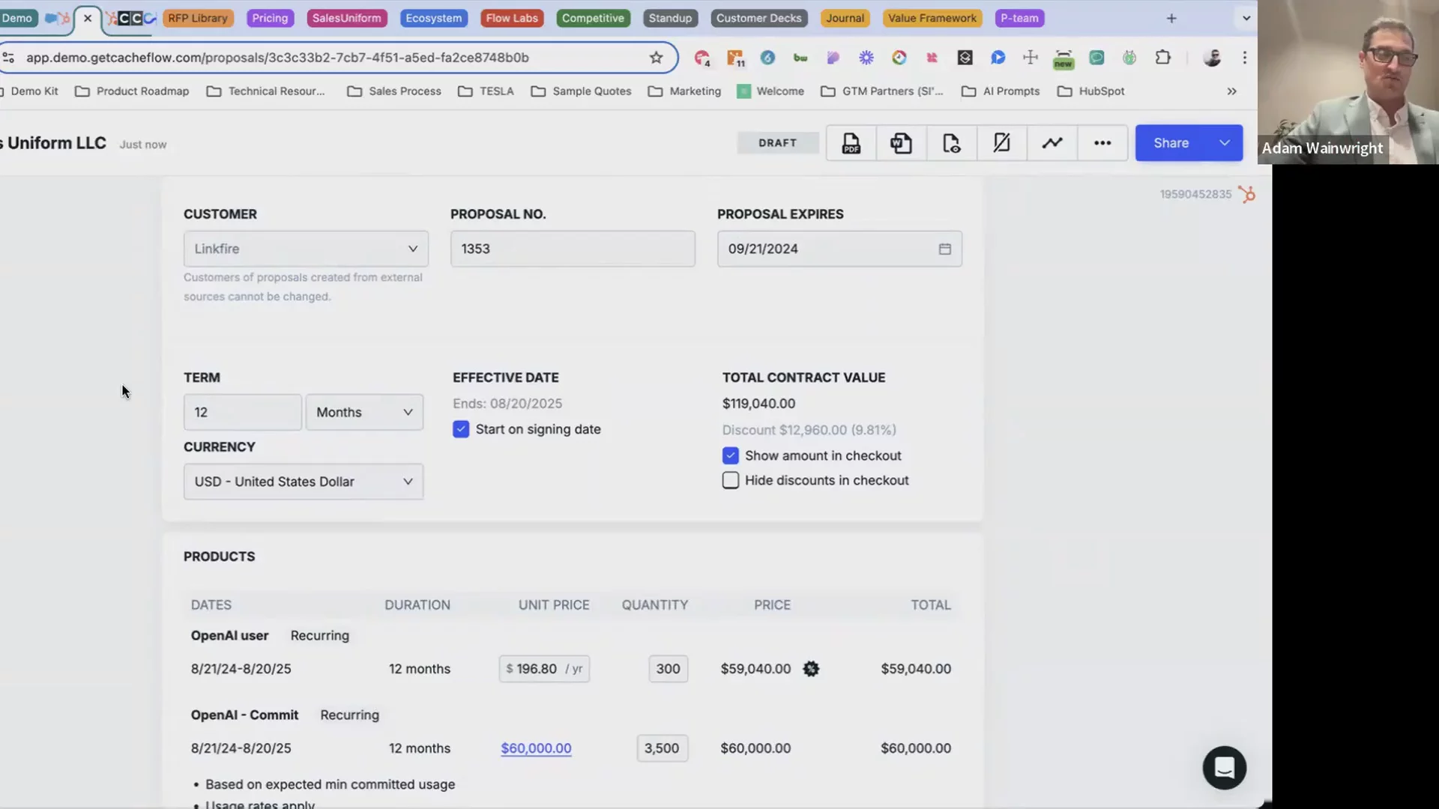Click the OpenAI user quantity field
The height and width of the screenshot is (809, 1439).
668,669
